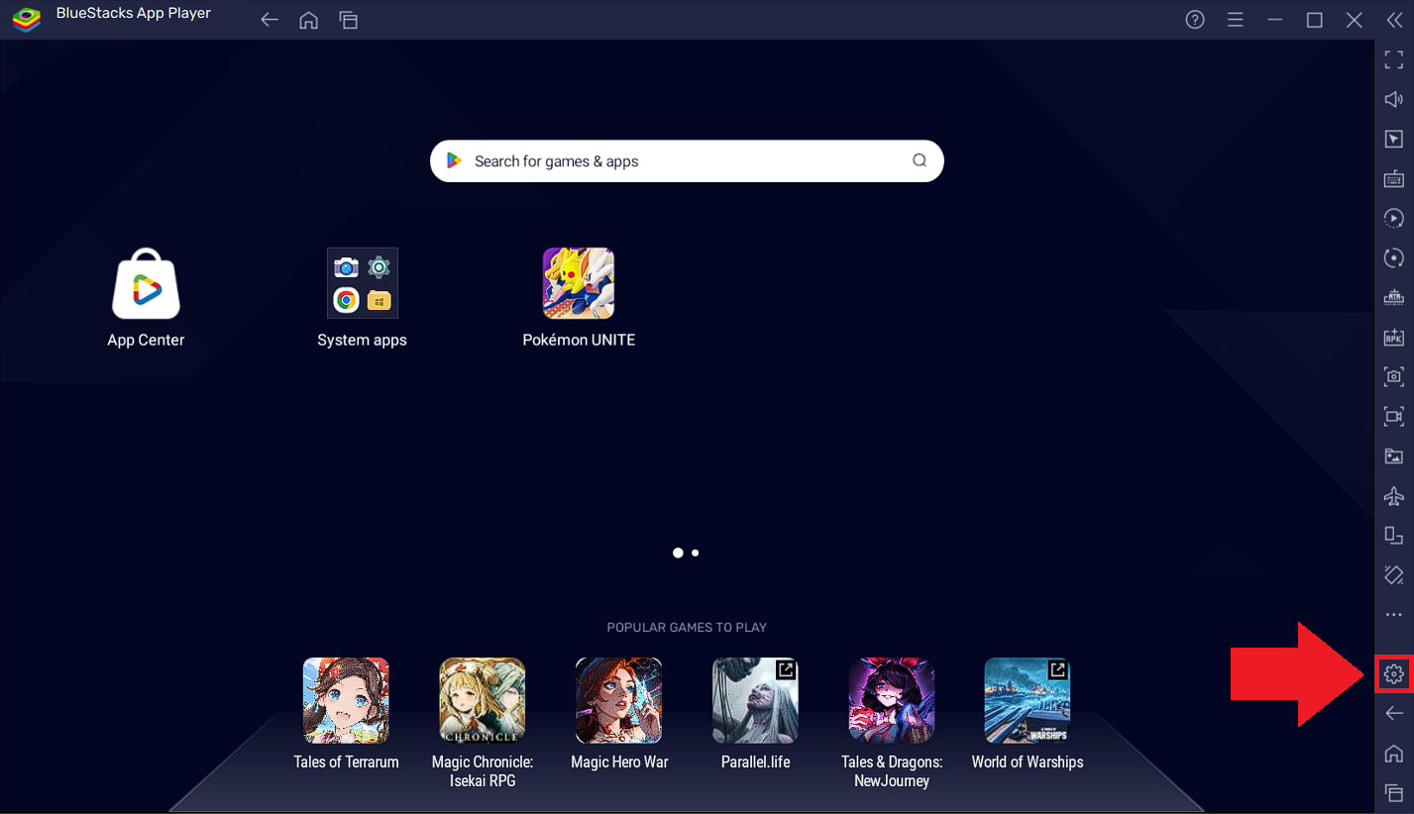Click the magnifier icon in search bar
This screenshot has height=814, width=1414.
[x=920, y=160]
